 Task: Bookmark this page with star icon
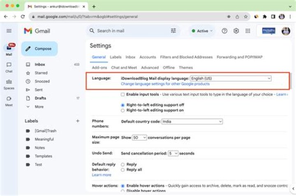tap(245, 16)
